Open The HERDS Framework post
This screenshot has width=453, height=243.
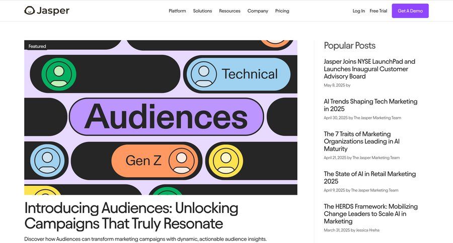[x=370, y=214]
